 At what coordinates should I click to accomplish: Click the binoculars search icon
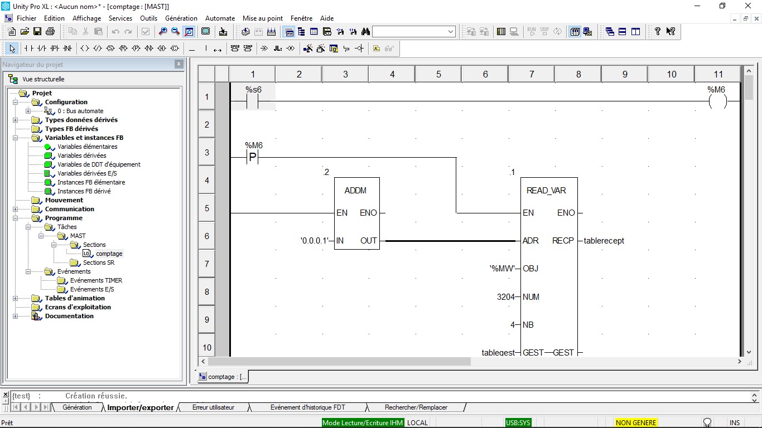(365, 32)
